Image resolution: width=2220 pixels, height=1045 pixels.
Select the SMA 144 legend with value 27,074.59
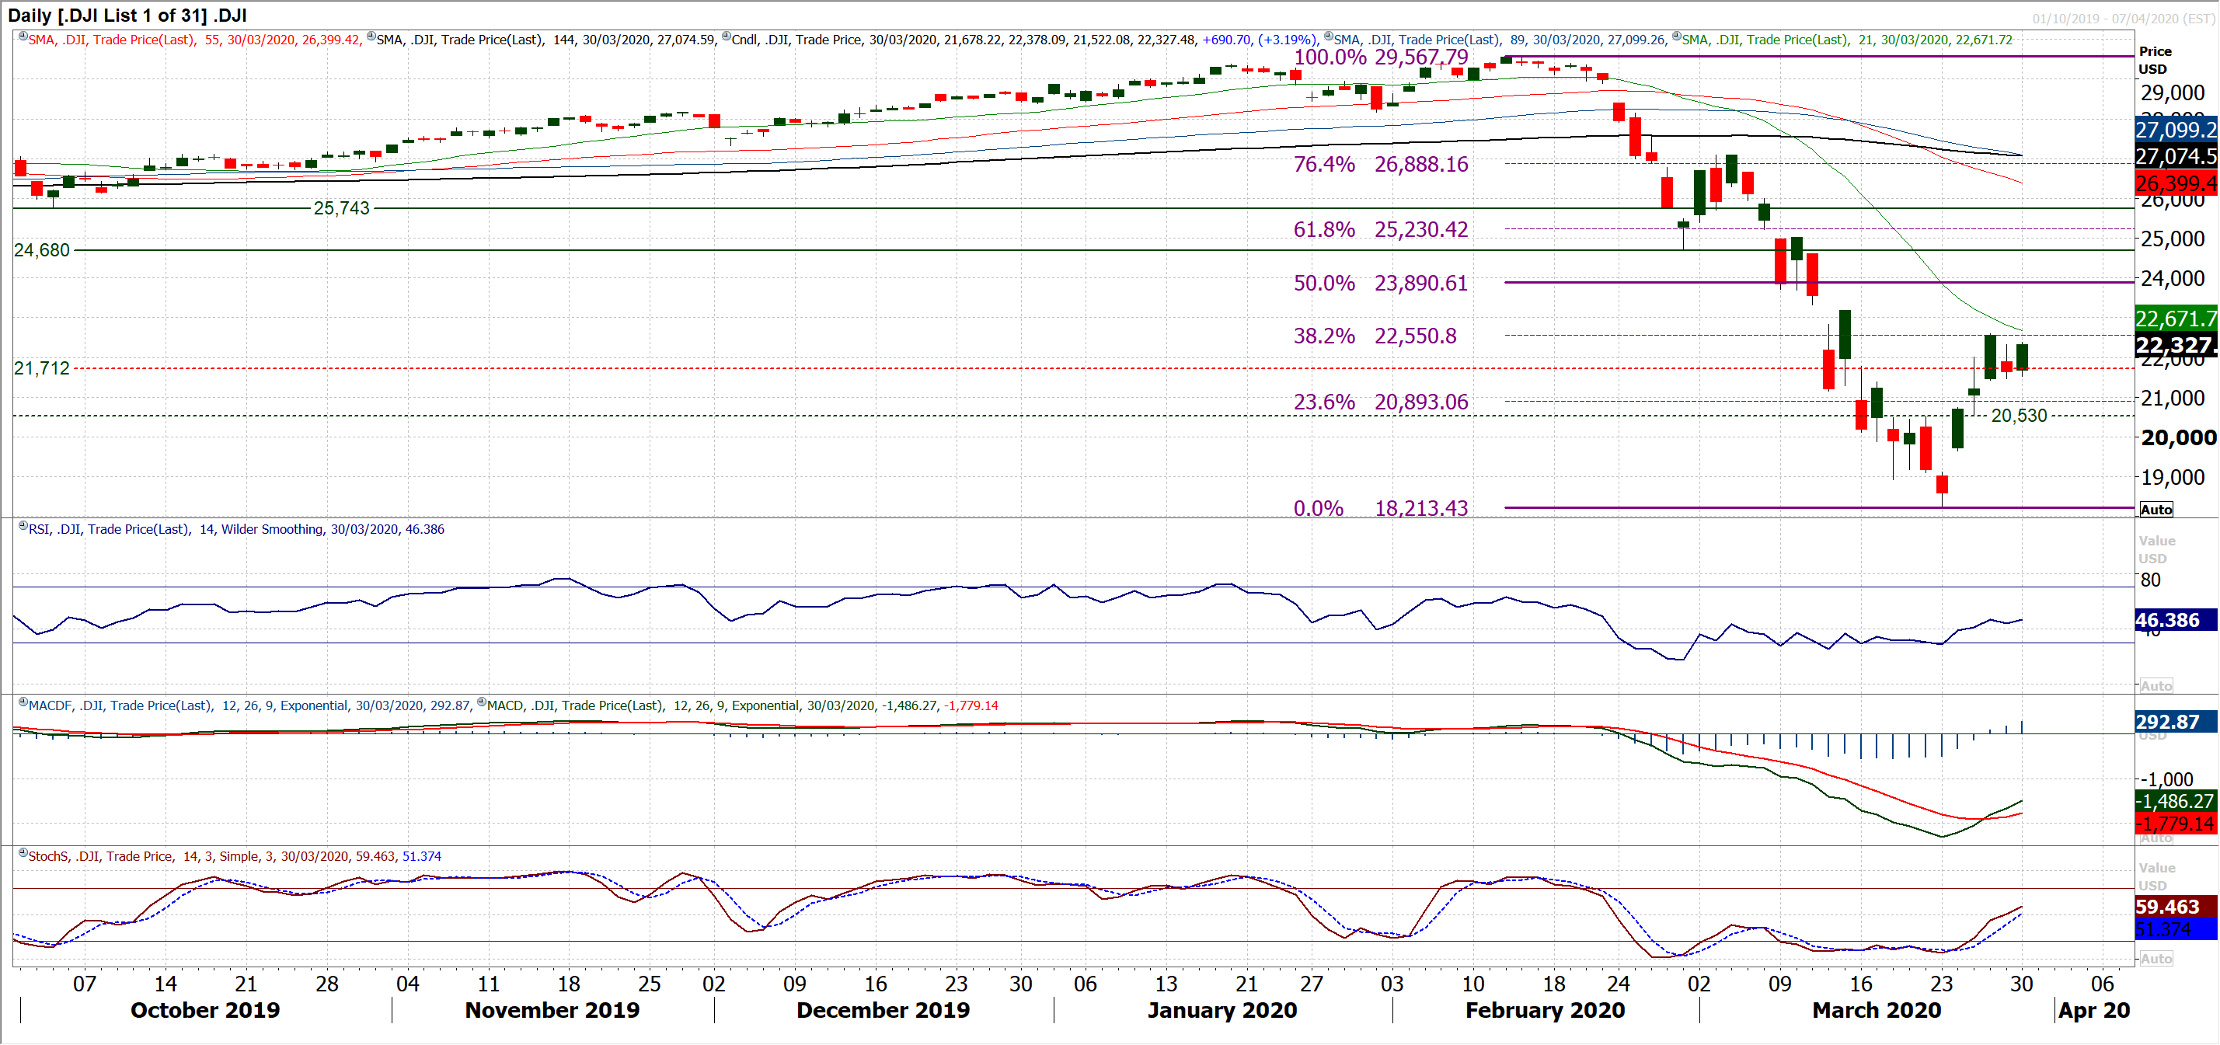546,40
